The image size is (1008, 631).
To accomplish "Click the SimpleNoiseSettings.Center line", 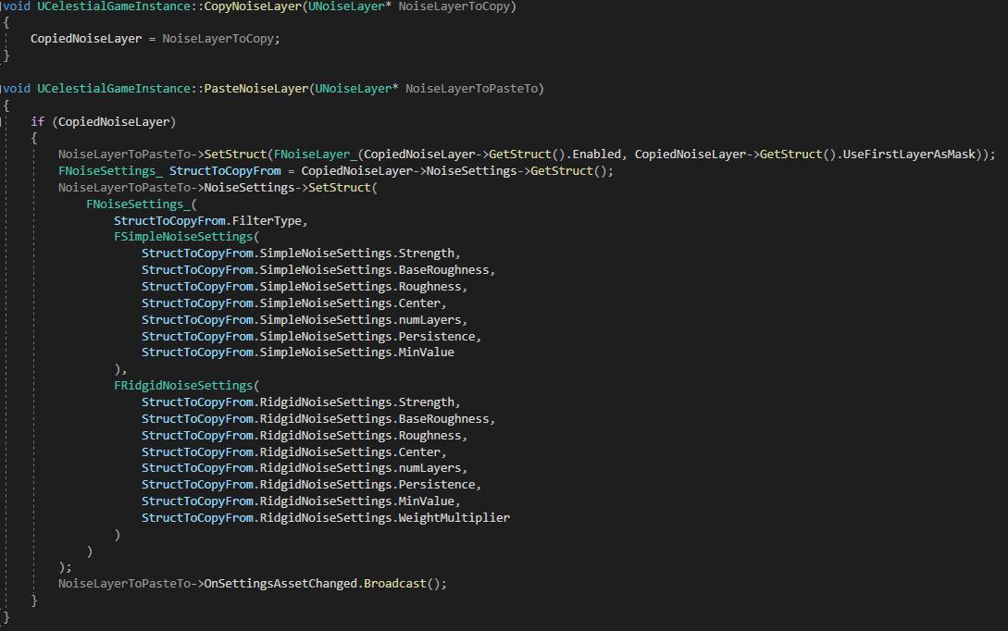I will click(293, 303).
